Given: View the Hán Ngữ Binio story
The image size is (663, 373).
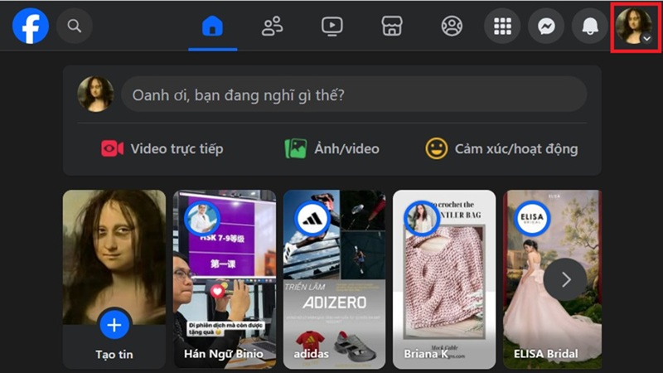Looking at the screenshot, I should tap(225, 279).
